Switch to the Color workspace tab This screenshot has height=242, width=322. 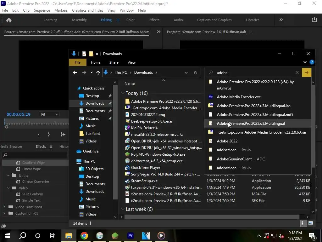click(x=130, y=20)
